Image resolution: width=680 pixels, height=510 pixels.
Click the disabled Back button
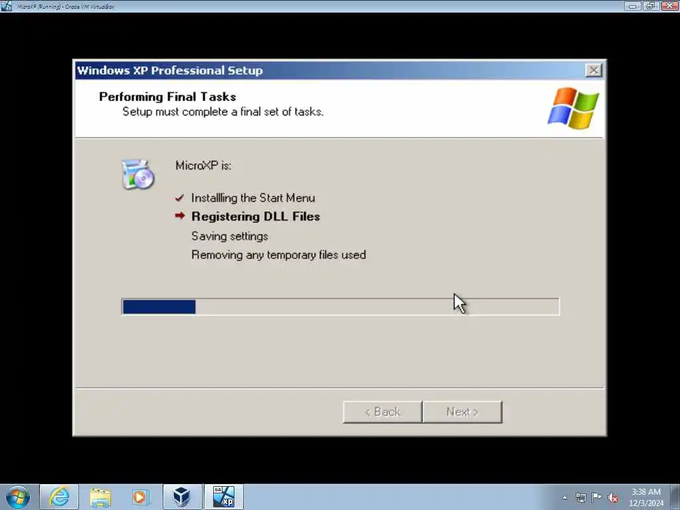pyautogui.click(x=382, y=412)
